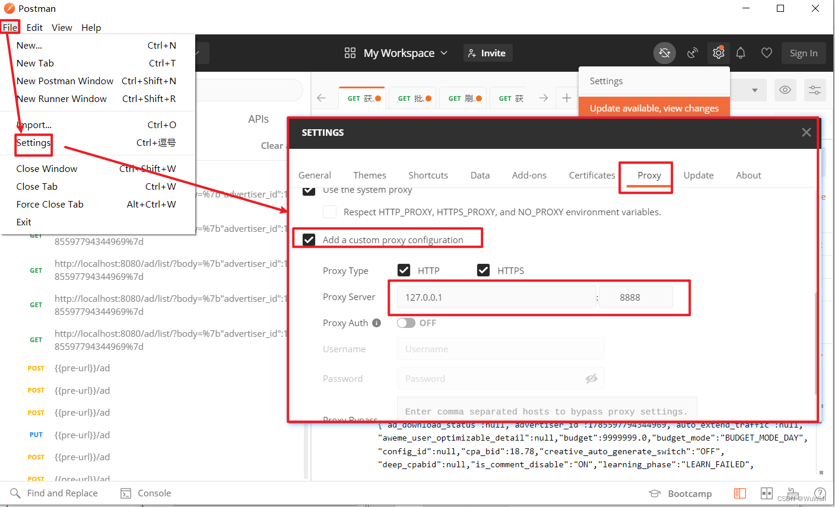This screenshot has height=507, width=835.
Task: Open the capture requests satellite icon
Action: coord(693,53)
